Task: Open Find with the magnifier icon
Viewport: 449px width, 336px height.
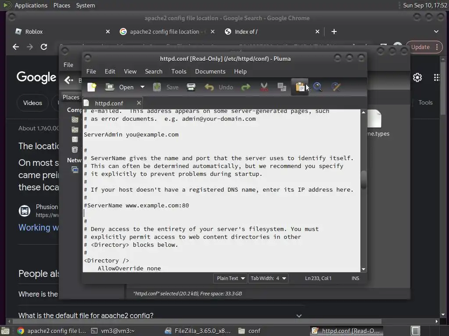Action: [x=317, y=87]
